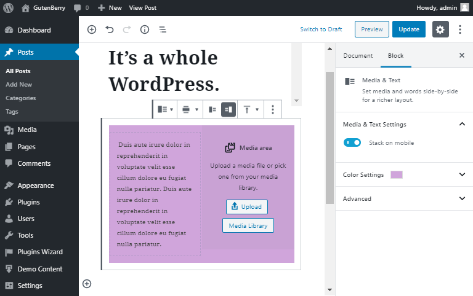Select show media on right

228,109
